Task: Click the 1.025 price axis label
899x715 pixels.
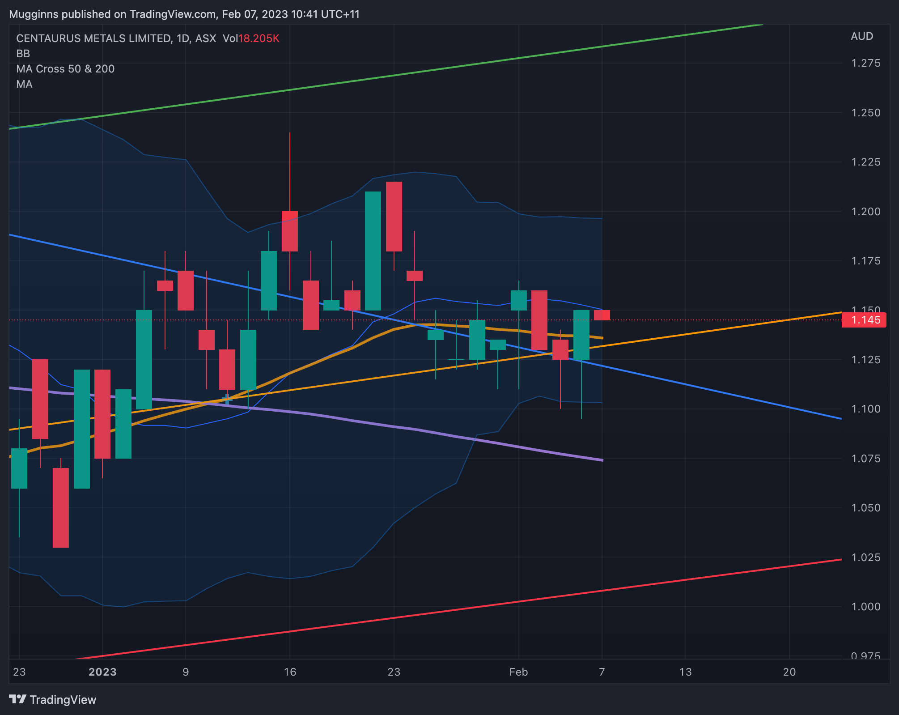Action: pos(866,558)
